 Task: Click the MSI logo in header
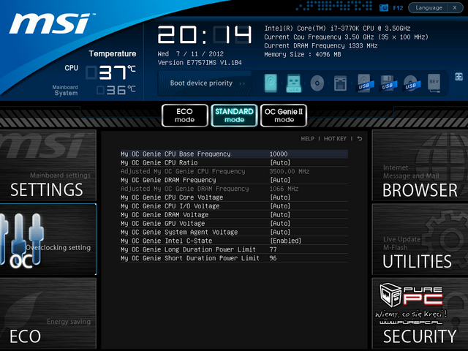[x=51, y=23]
